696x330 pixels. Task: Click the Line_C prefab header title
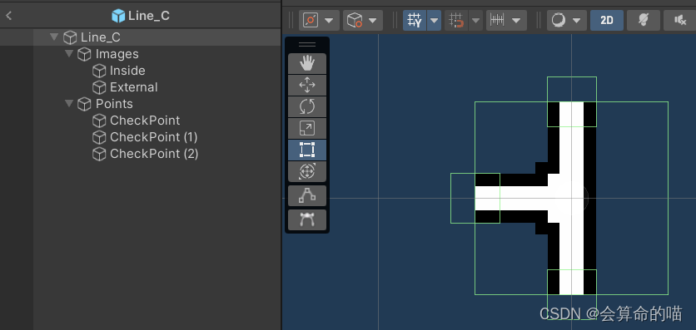140,16
